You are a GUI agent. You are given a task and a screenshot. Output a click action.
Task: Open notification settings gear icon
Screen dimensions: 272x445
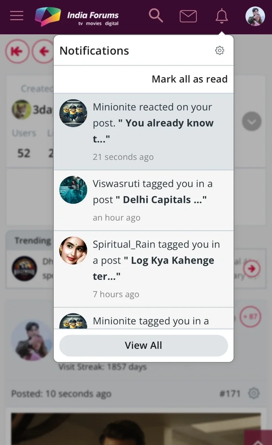220,50
